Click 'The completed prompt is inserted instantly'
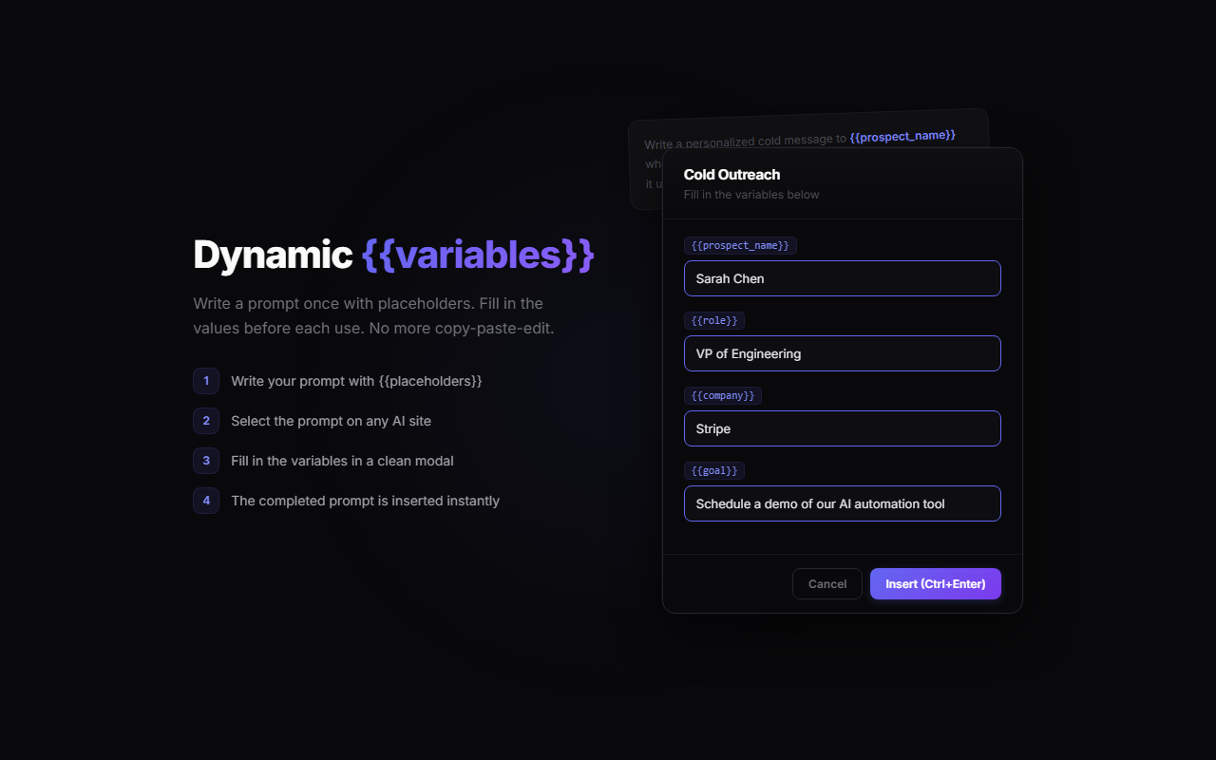 click(365, 501)
